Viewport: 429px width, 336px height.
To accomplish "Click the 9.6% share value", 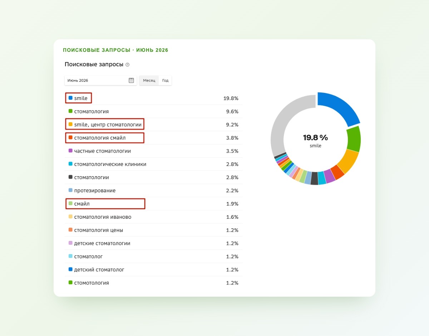I will tap(232, 112).
